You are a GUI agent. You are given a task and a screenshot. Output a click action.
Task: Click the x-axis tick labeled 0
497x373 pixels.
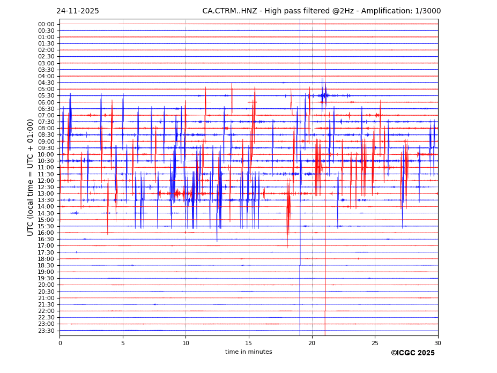tap(60, 343)
